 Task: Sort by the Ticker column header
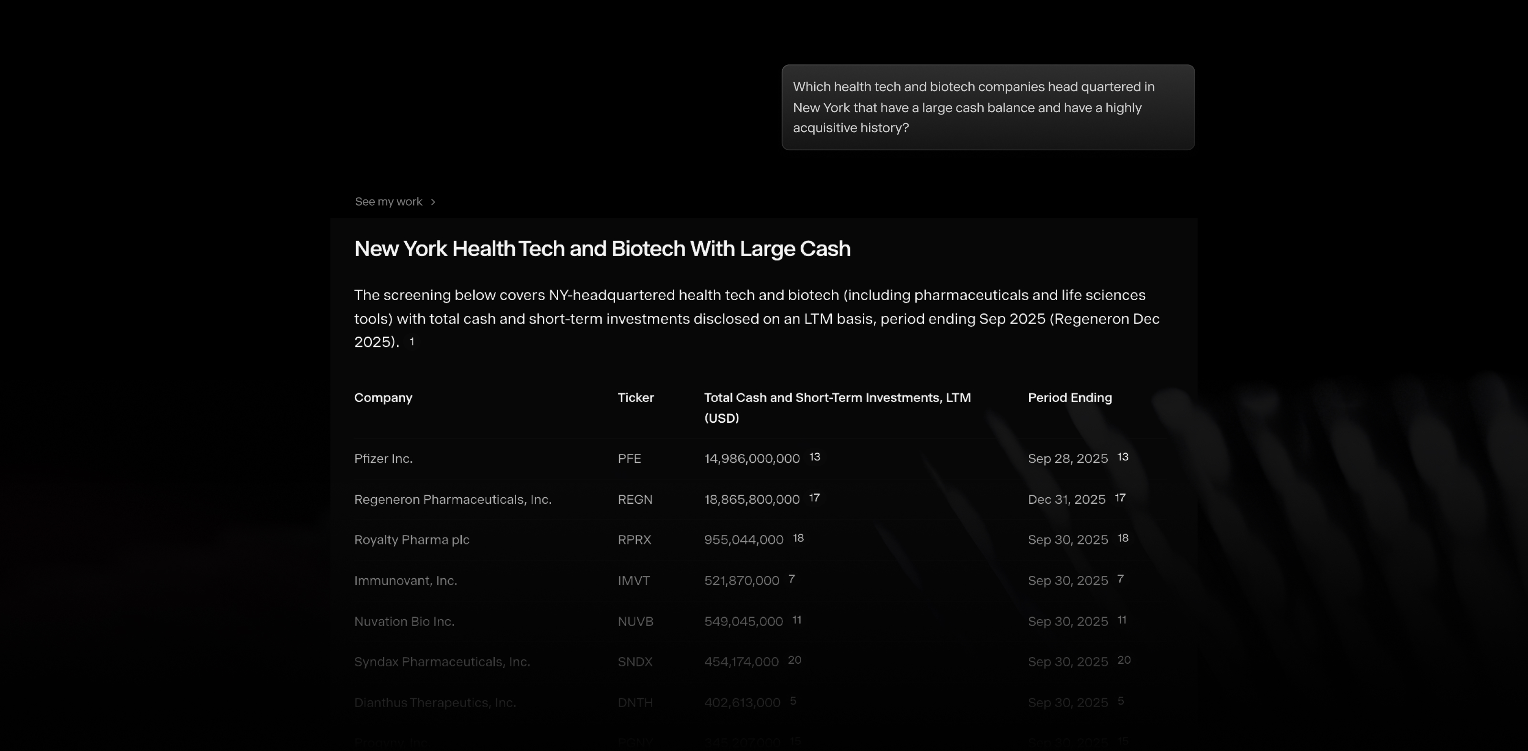pos(636,398)
